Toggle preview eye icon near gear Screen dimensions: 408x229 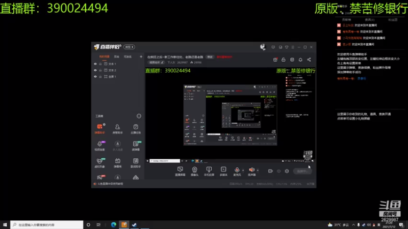(x=278, y=171)
